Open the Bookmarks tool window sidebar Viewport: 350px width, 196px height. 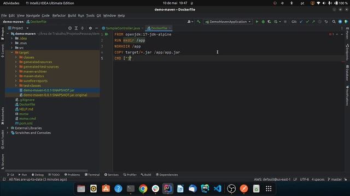tap(2, 115)
